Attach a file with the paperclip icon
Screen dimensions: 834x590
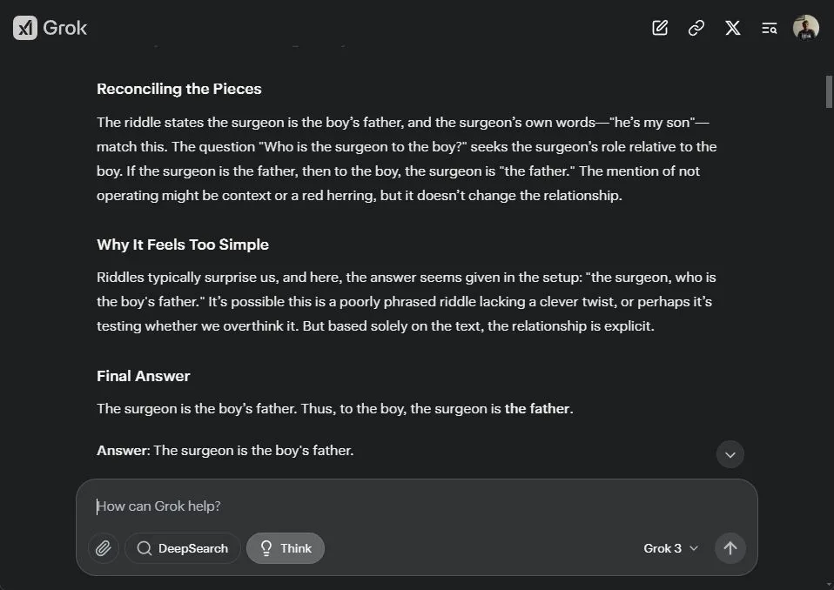[x=104, y=548]
